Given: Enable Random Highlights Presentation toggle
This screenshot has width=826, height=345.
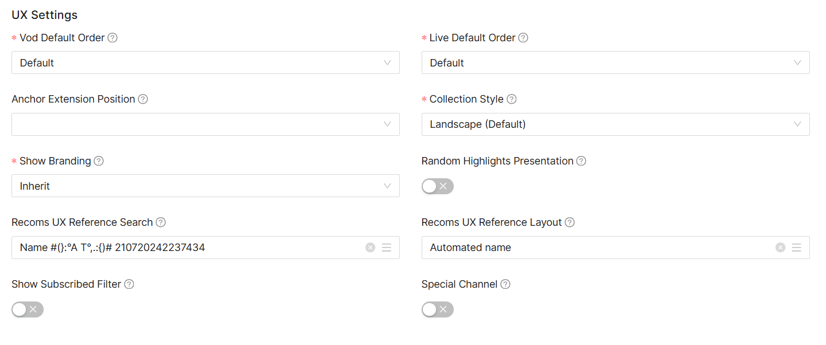Looking at the screenshot, I should pos(437,186).
